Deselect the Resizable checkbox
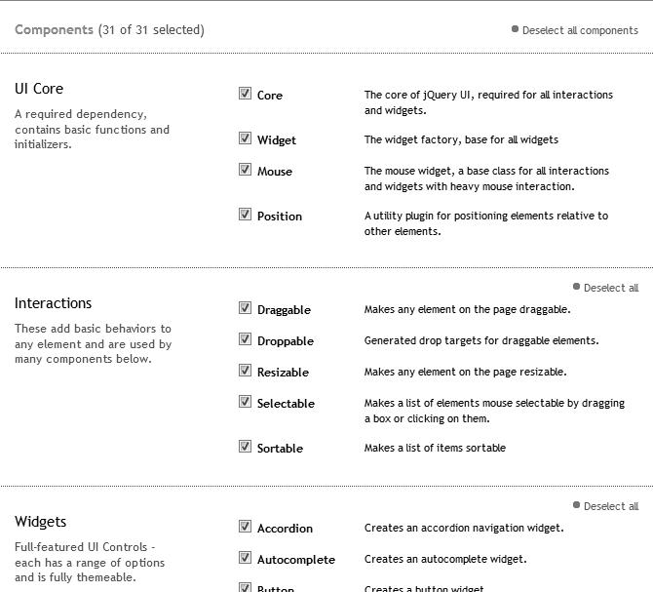This screenshot has width=653, height=592. point(245,371)
